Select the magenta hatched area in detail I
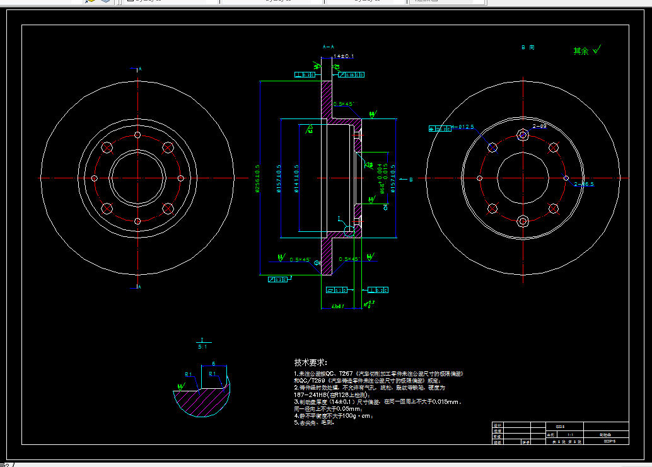 coord(202,402)
